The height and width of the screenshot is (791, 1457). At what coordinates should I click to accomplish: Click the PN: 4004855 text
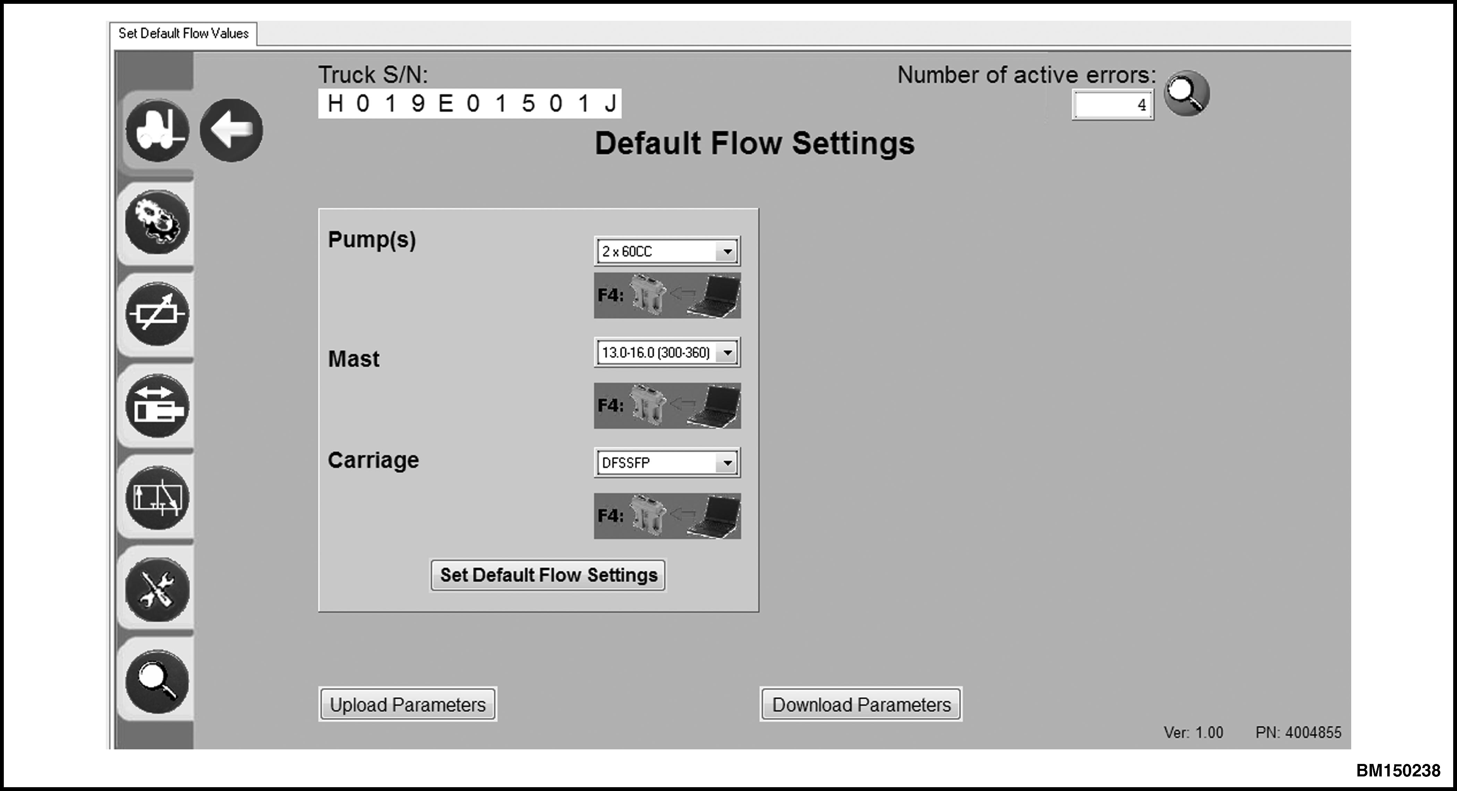coord(1298,732)
